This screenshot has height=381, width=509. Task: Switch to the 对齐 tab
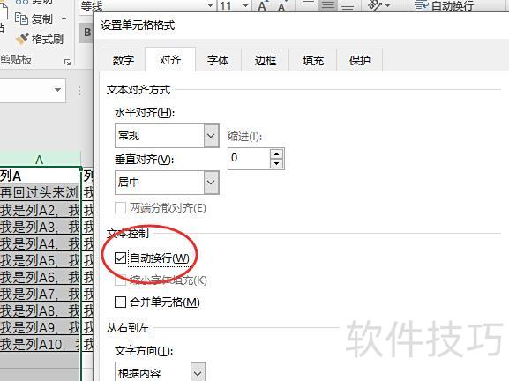(x=170, y=59)
